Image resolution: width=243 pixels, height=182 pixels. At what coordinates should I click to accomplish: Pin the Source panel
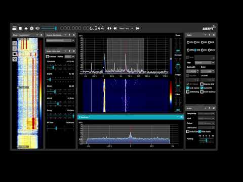(69, 35)
